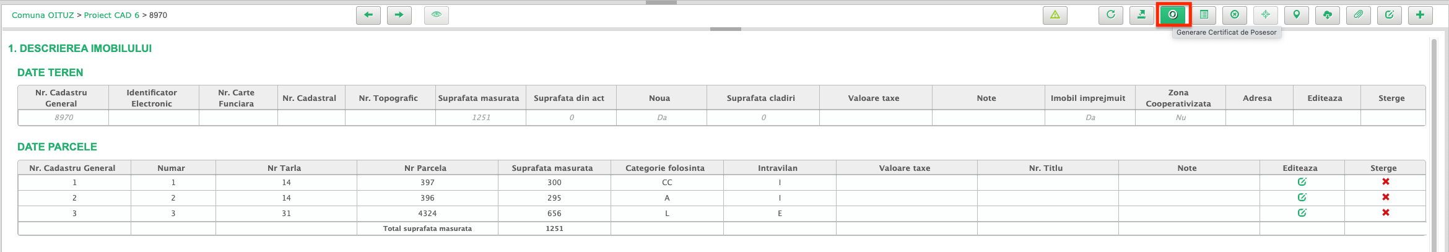Click the warning triangle toolbar icon
Screen dimensions: 1449x252
(1055, 15)
